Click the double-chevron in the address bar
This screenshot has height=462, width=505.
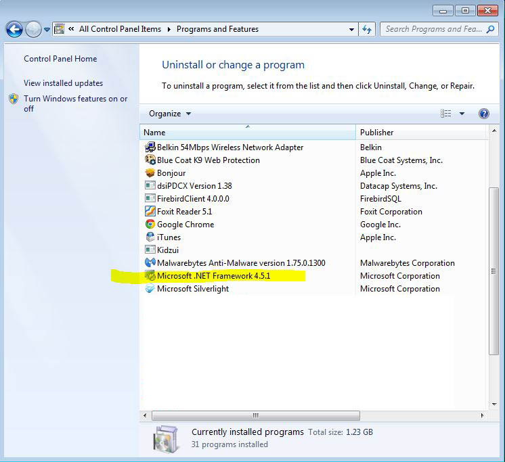tap(71, 29)
